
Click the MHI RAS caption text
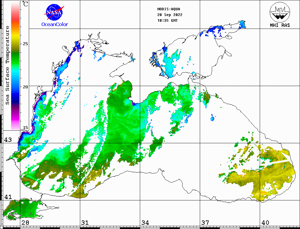pyautogui.click(x=280, y=25)
